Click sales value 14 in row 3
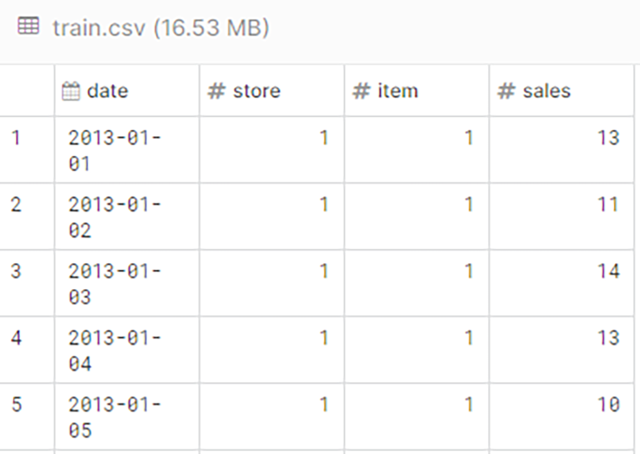 click(607, 271)
